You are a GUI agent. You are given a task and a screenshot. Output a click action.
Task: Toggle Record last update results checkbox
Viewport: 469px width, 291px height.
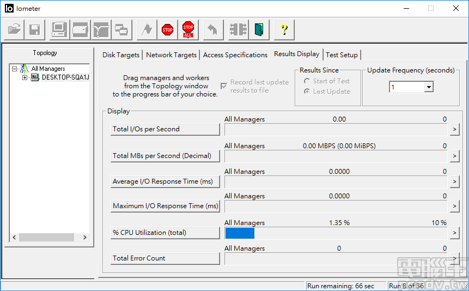pyautogui.click(x=224, y=86)
